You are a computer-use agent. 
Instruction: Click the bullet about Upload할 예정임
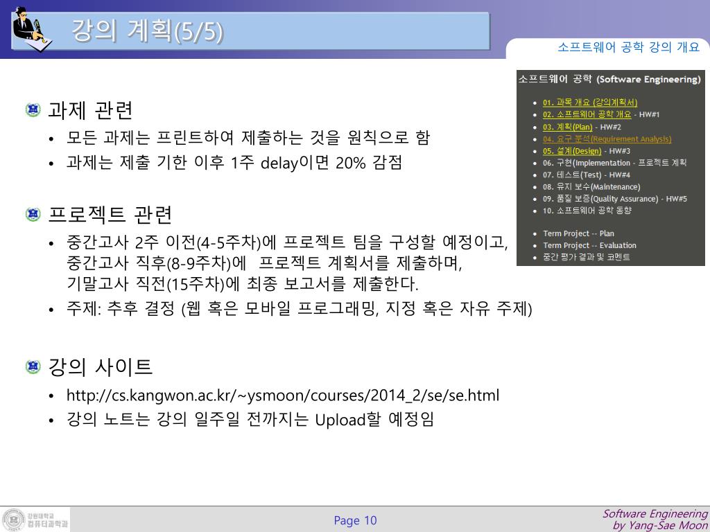click(x=250, y=419)
